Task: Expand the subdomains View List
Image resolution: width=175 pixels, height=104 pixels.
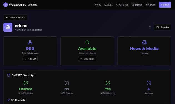Action: 30,59
